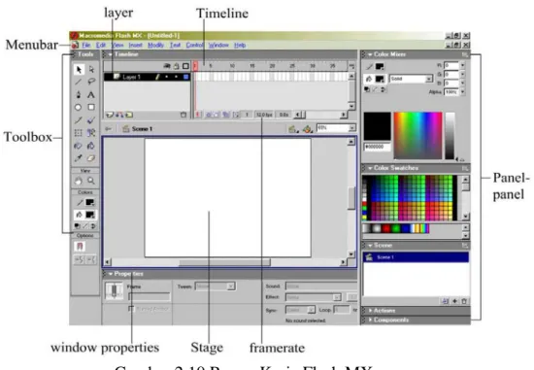Pick a hue in Color Mixer spectrum

point(417,136)
